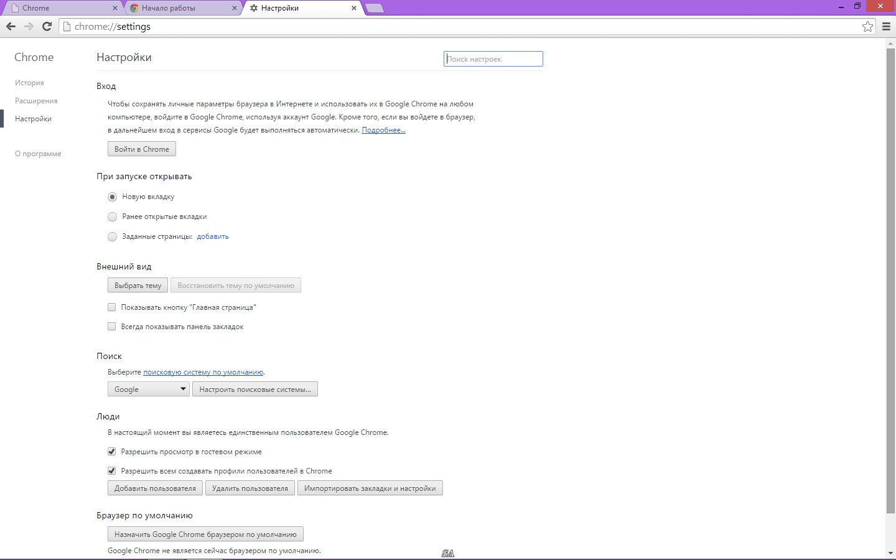Click the Войти в Chrome button

(x=142, y=149)
